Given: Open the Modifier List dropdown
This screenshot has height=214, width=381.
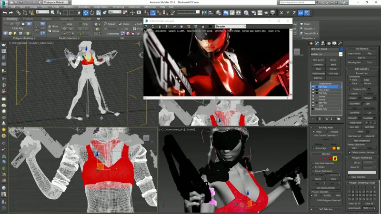Looking at the screenshot, I should (x=326, y=54).
